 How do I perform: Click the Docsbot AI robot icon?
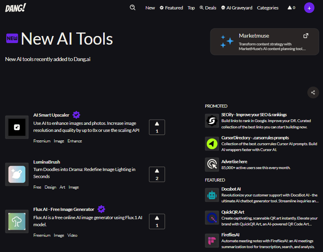click(212, 195)
